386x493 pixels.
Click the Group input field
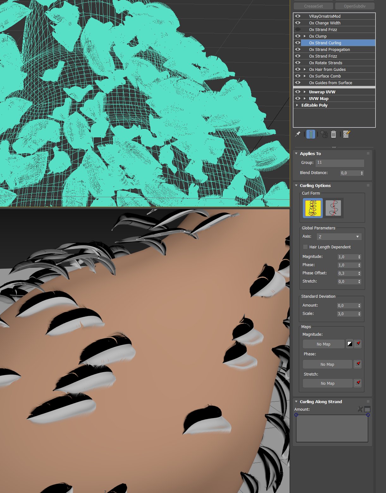(340, 163)
